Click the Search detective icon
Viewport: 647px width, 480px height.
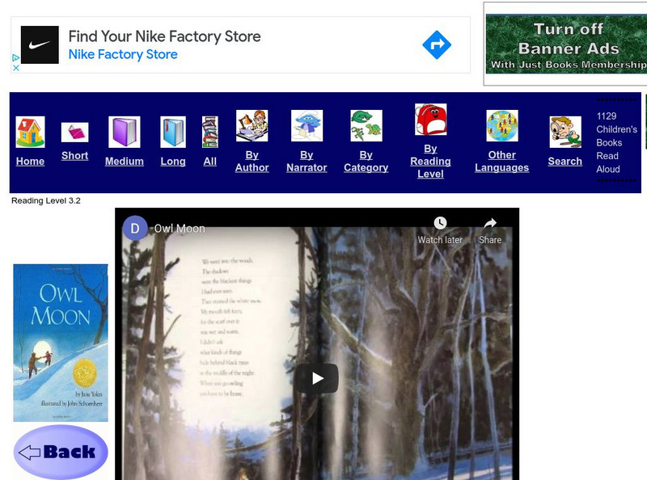(565, 132)
